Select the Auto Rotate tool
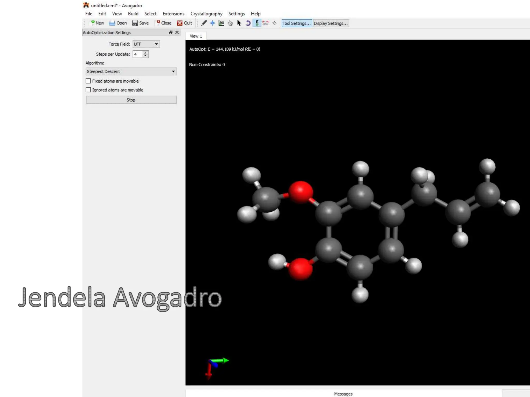Screen dimensions: 530x397 tap(248, 23)
